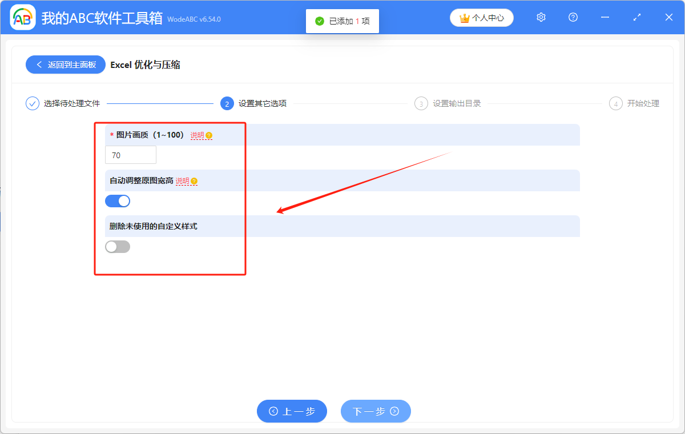Enable 删除未使用的自定义样式 toggle
This screenshot has height=434, width=685.
coord(118,247)
